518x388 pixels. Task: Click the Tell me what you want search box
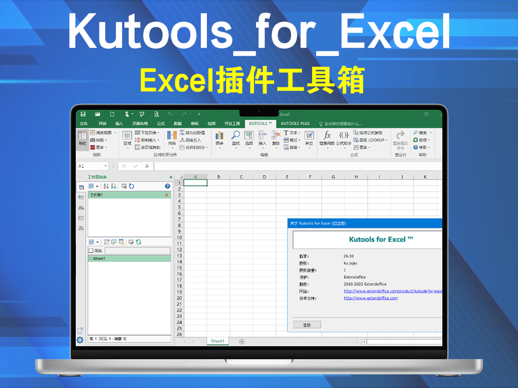[x=340, y=124]
